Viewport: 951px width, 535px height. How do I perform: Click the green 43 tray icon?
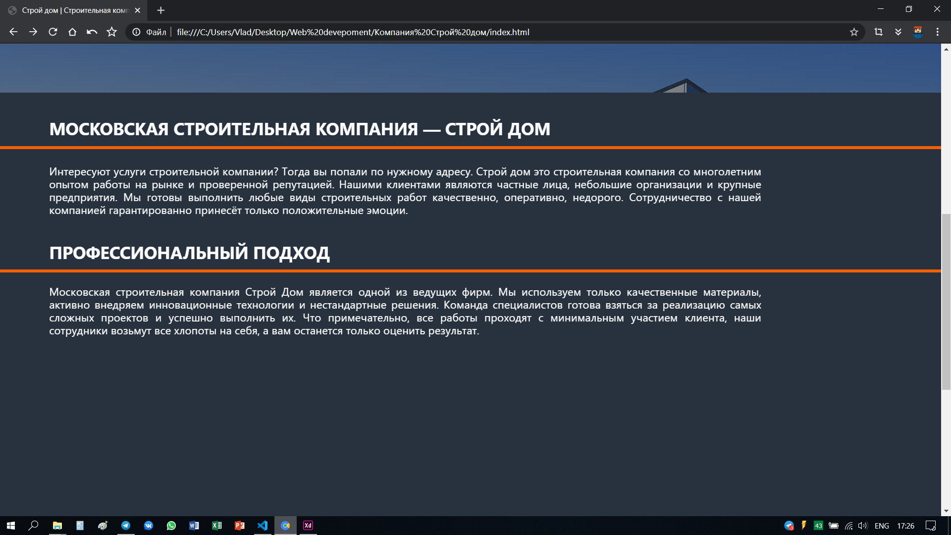point(818,526)
